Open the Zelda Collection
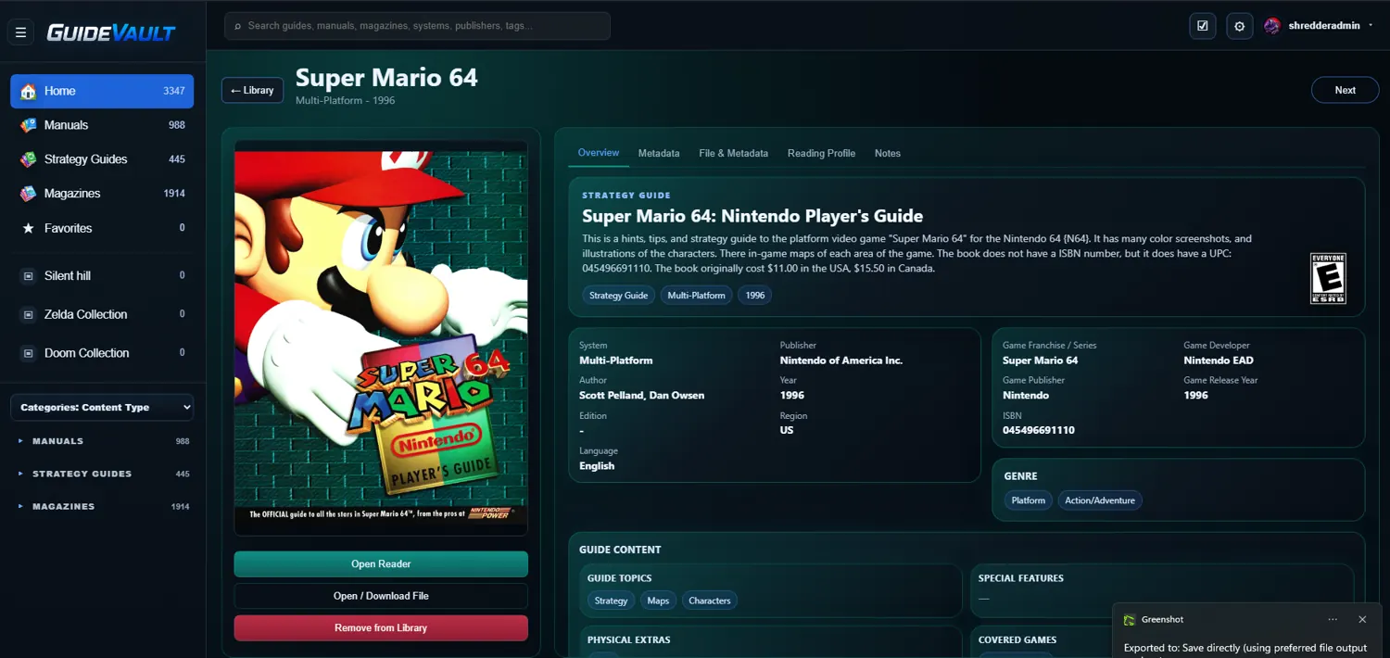 tap(102, 314)
